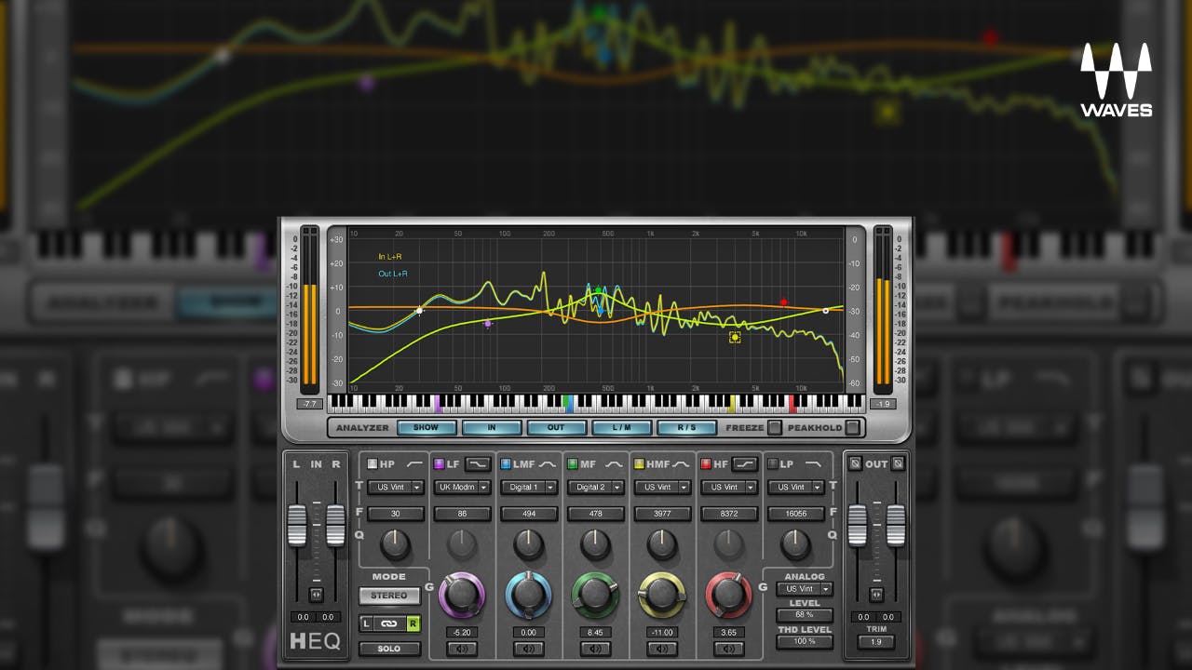Click the LF gain value -5.20

pyautogui.click(x=462, y=632)
